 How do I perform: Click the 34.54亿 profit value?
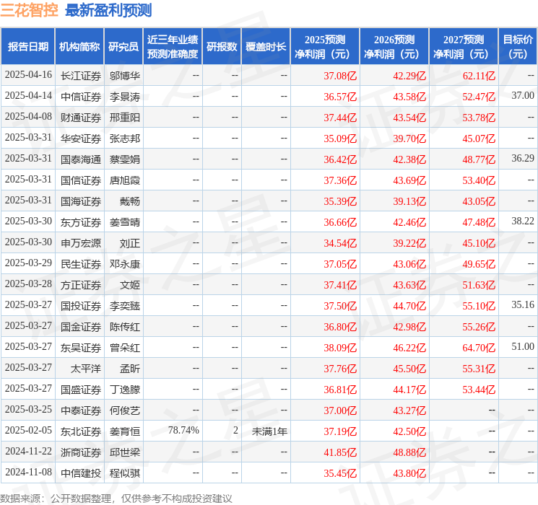pos(340,243)
